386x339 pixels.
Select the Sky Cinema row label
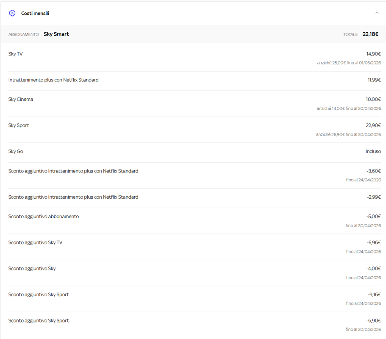(21, 99)
